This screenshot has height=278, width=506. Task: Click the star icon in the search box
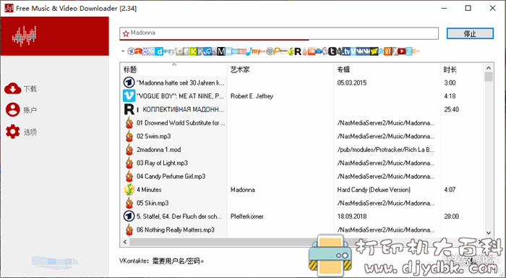point(126,33)
